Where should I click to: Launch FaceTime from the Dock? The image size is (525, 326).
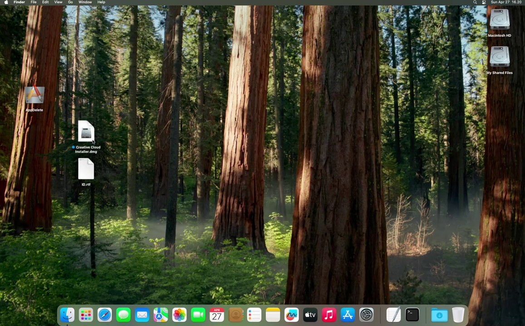[x=198, y=315]
